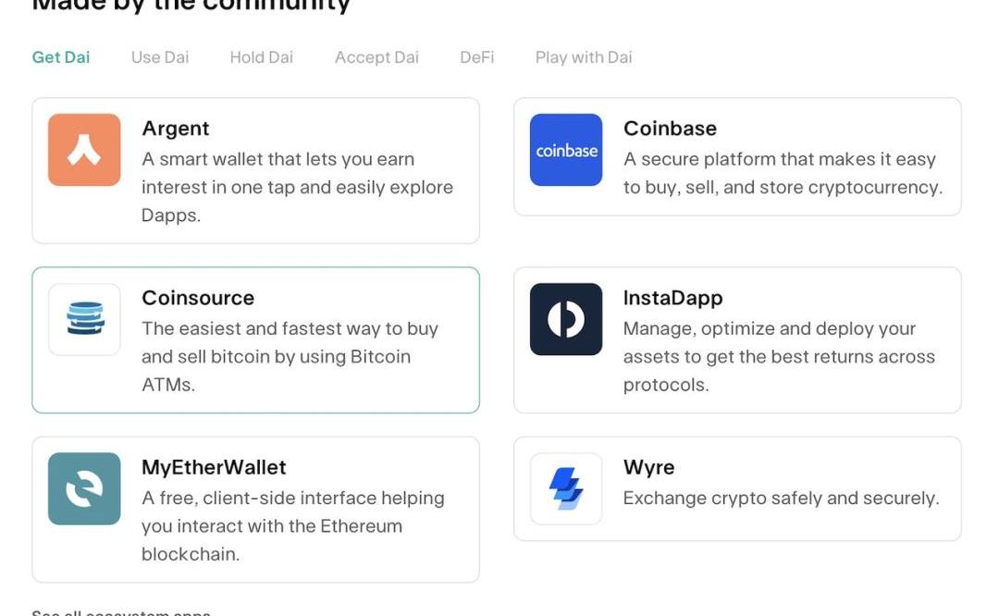Switch to Play with Dai tab
Viewport: 999px width, 616px height.
tap(584, 57)
